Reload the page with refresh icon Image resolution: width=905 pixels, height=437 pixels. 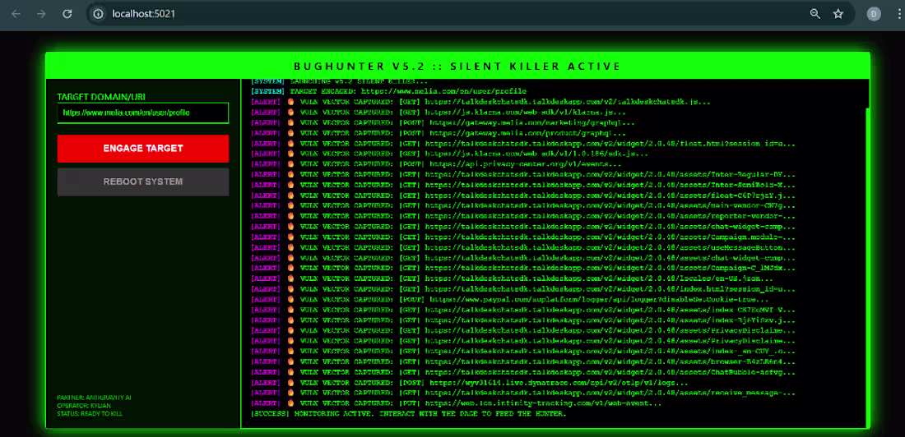[67, 14]
